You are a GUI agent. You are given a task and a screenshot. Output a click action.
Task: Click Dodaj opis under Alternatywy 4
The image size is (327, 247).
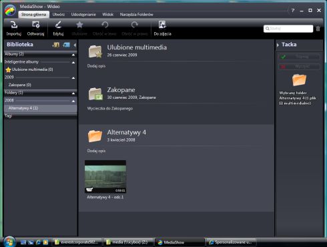click(x=96, y=151)
